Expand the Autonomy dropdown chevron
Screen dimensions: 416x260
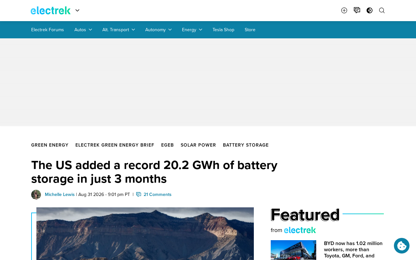coord(170,30)
